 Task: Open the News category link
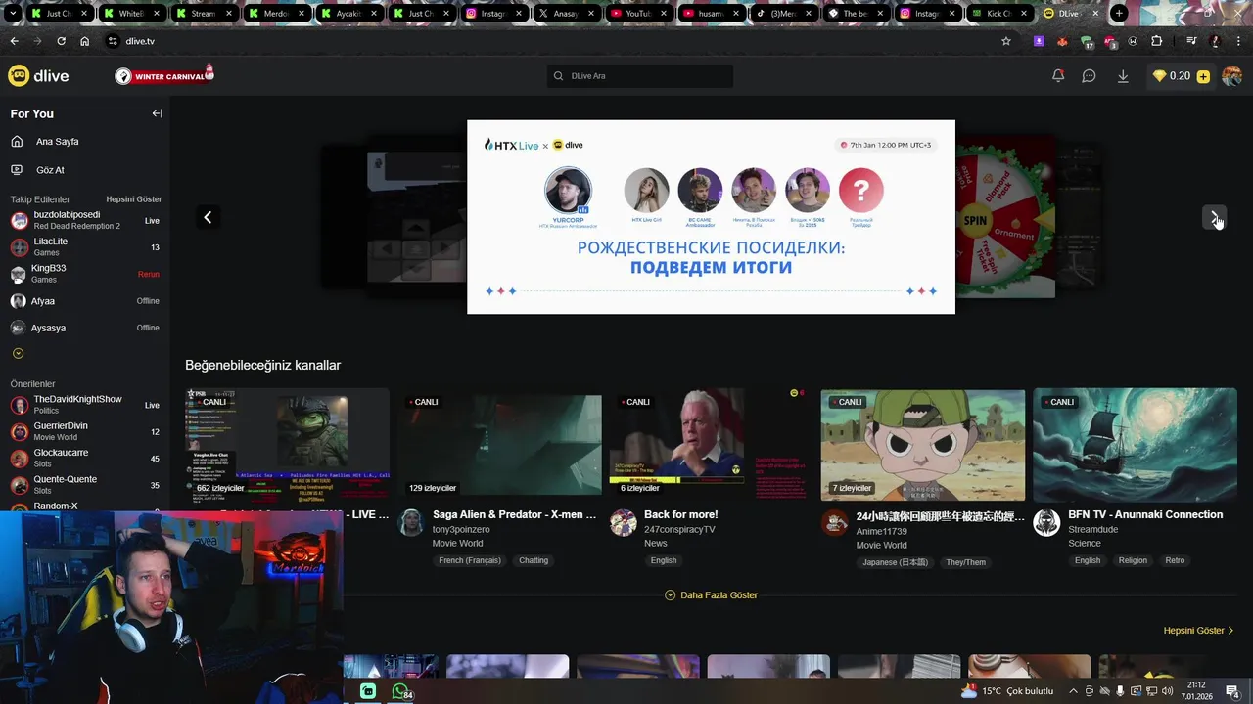pos(656,544)
